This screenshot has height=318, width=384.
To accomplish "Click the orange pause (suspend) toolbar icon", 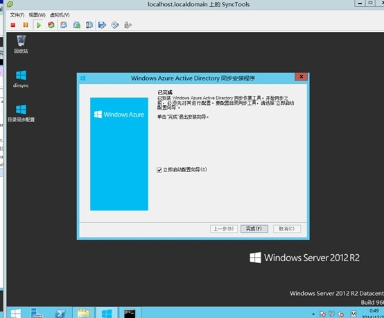I will [26, 25].
